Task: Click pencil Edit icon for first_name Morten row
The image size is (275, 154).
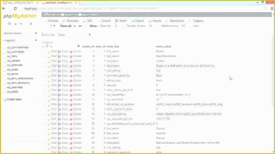Action: [49, 52]
